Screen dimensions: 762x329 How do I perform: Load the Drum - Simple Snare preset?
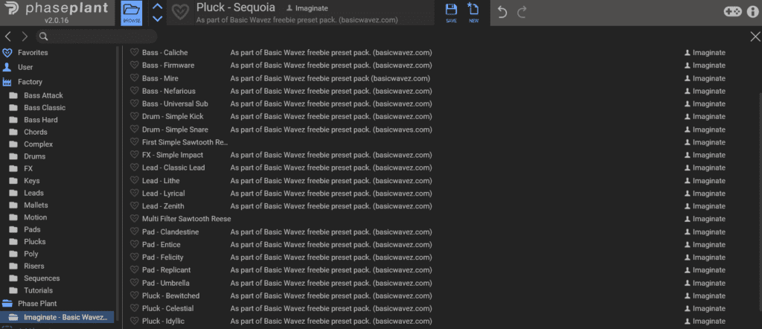click(175, 130)
